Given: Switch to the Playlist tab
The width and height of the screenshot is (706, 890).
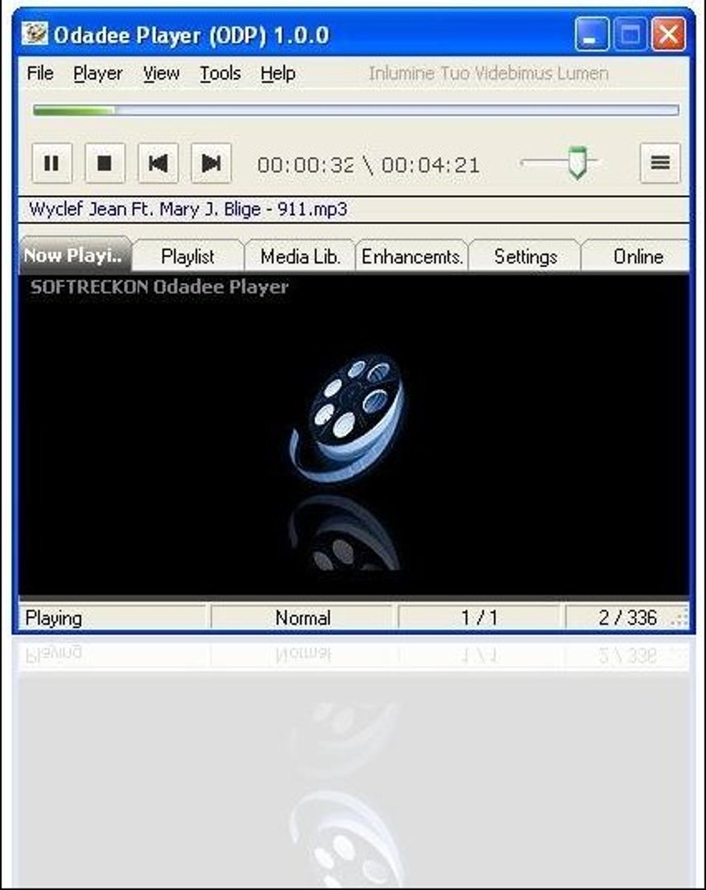Looking at the screenshot, I should click(188, 256).
